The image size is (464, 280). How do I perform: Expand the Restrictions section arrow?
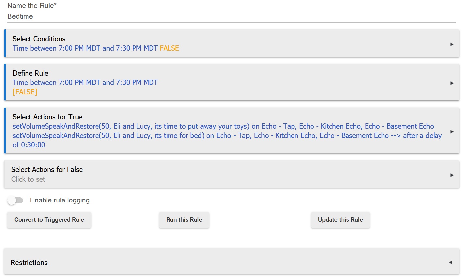coord(450,262)
